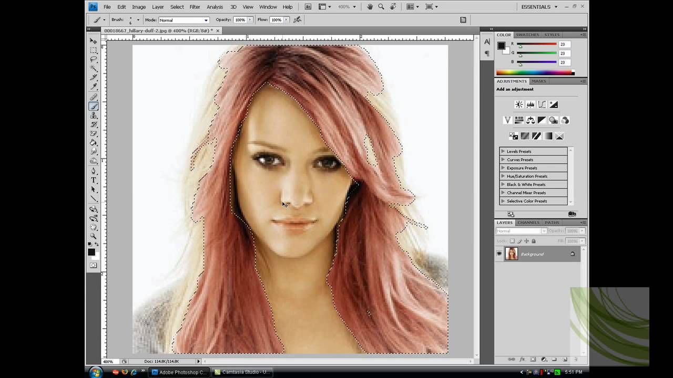Add a layer mask
Screen dimensions: 673x378
click(533, 360)
